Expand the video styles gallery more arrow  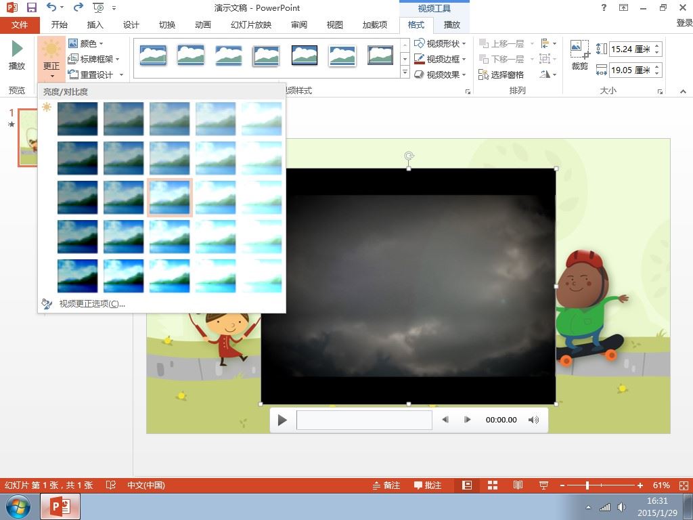[x=405, y=72]
